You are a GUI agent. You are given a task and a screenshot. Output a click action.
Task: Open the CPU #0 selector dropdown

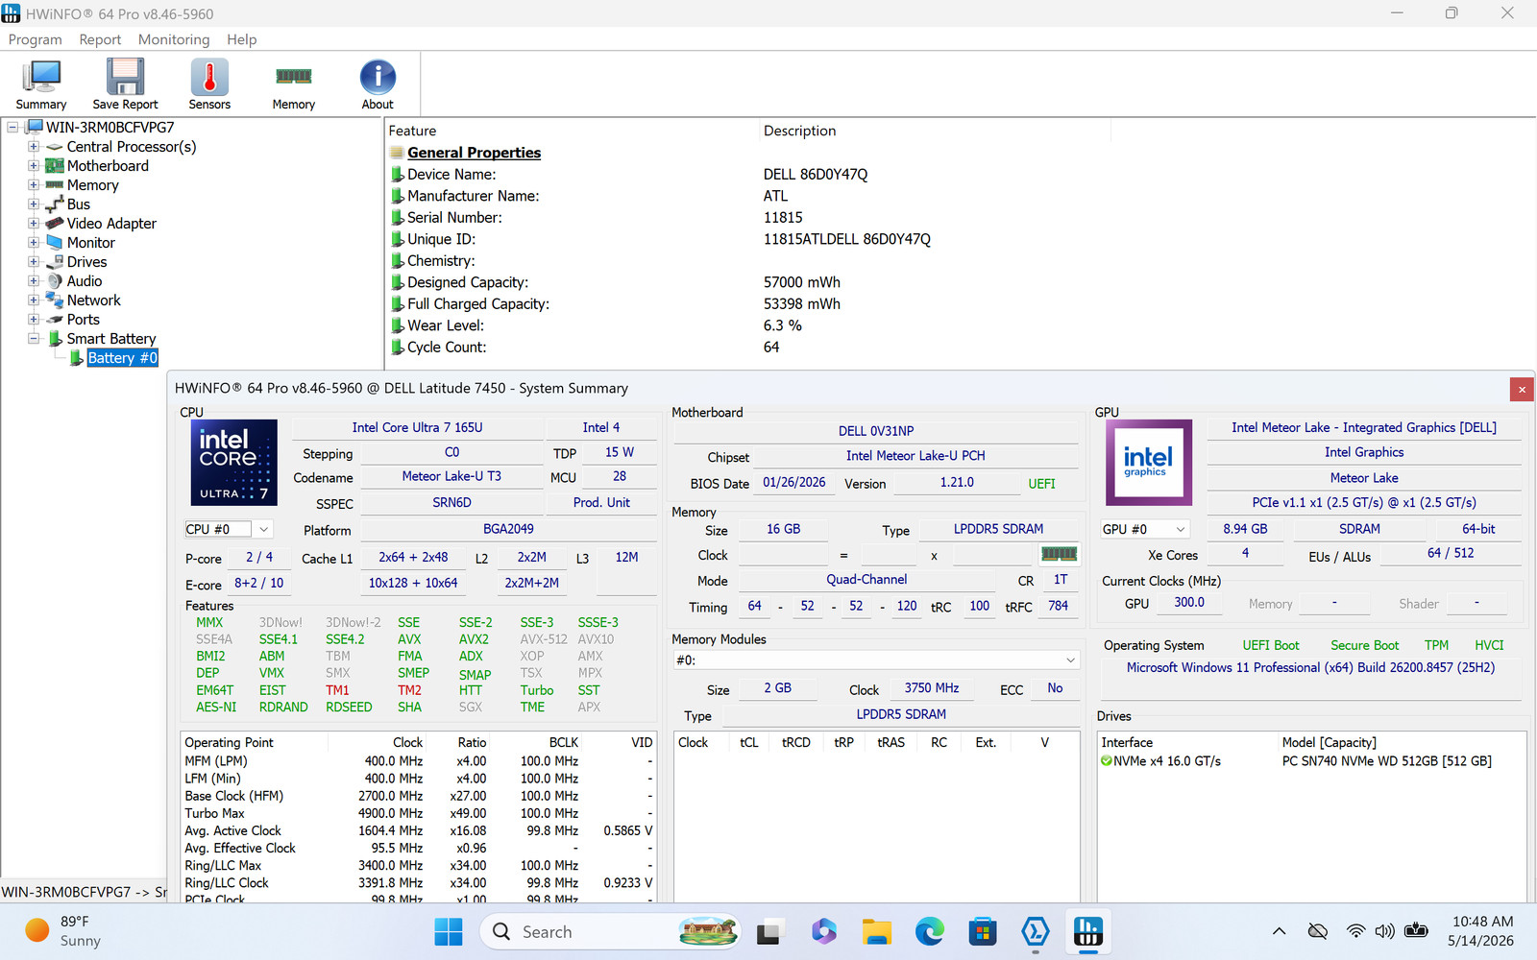point(263,529)
